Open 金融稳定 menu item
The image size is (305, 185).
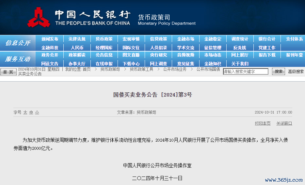tap(213, 39)
